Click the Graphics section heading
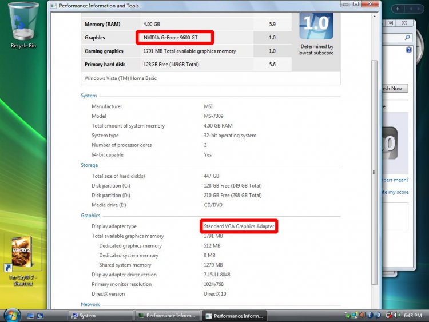The height and width of the screenshot is (322, 429). pos(90,215)
